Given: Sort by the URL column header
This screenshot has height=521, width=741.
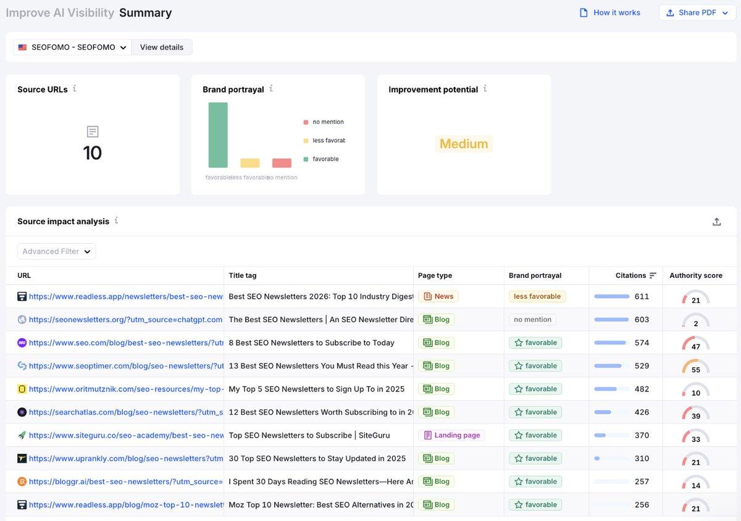Looking at the screenshot, I should [24, 275].
